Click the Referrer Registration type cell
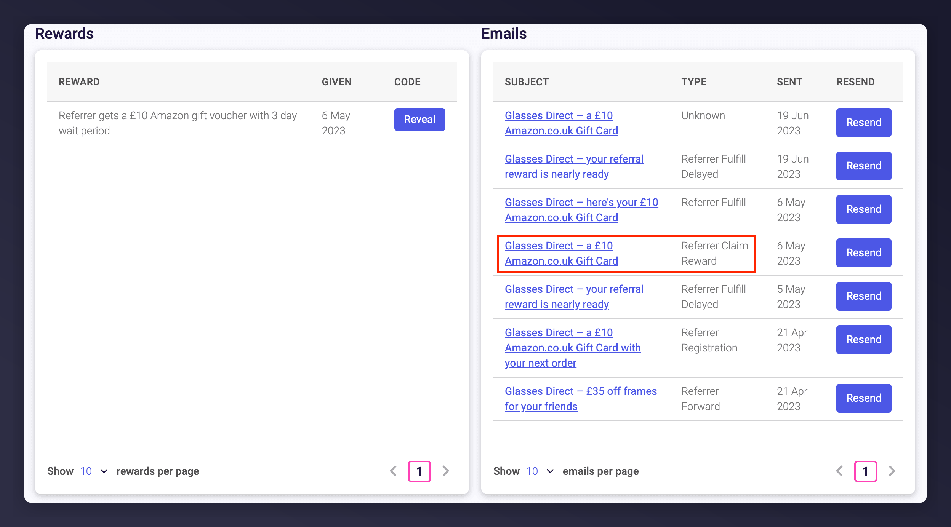The width and height of the screenshot is (951, 527). point(709,340)
